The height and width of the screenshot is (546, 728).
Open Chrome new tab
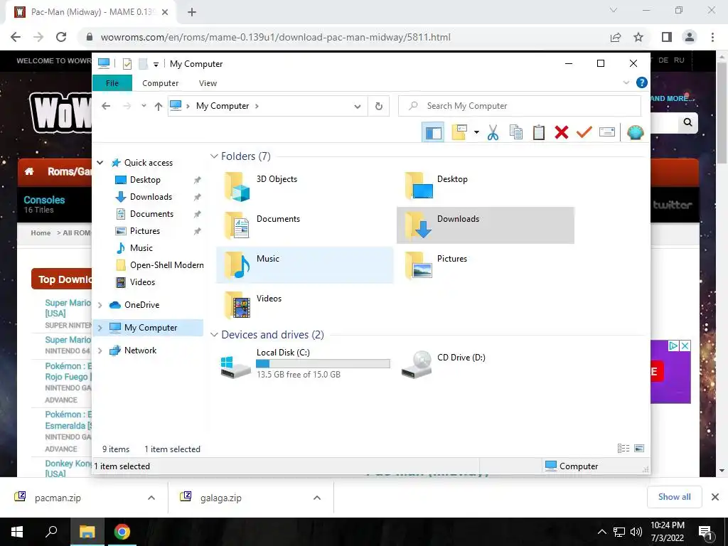192,12
